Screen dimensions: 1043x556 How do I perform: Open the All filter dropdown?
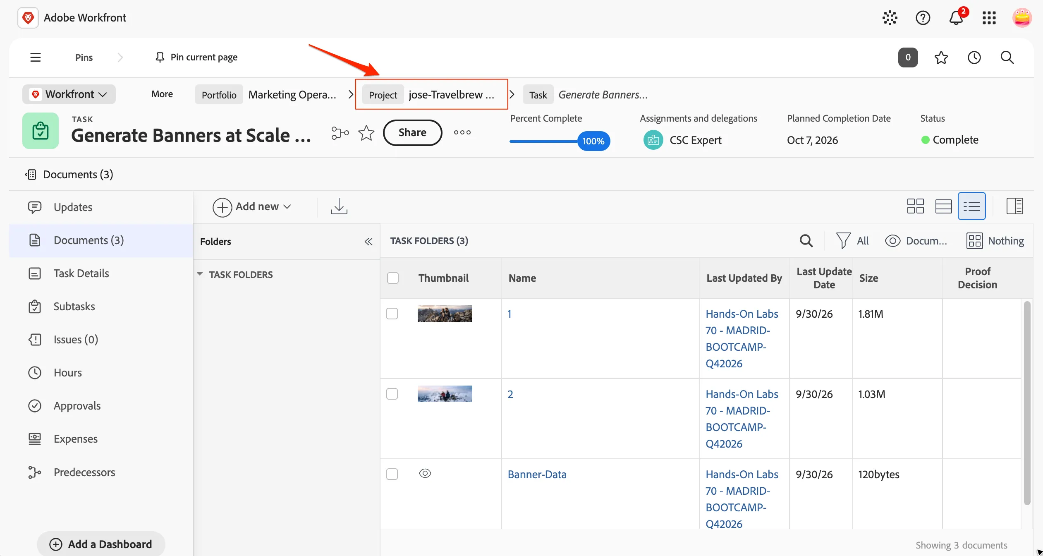pyautogui.click(x=852, y=241)
